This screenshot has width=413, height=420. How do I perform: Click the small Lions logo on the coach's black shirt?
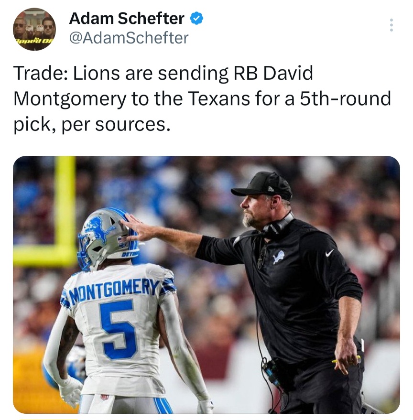click(x=279, y=257)
